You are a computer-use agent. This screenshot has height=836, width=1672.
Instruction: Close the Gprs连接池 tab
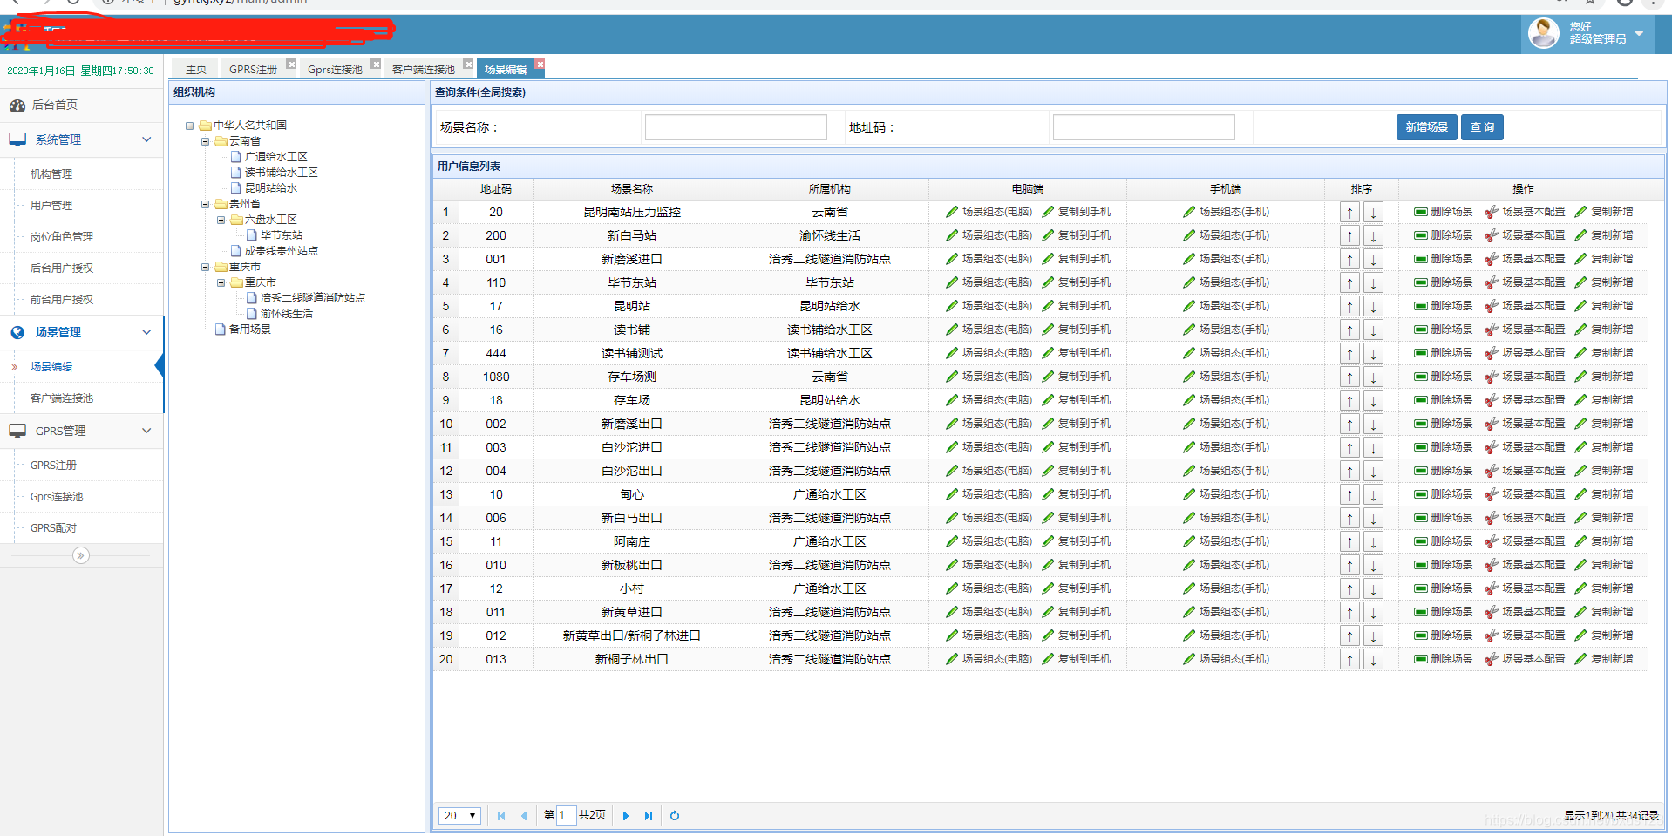(376, 64)
